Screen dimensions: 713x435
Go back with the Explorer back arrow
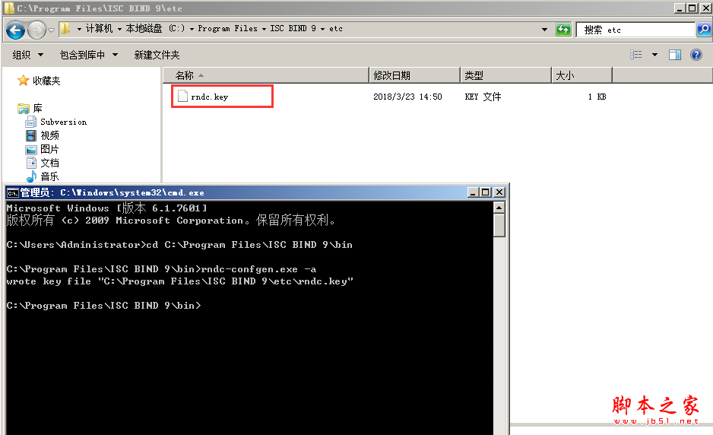coord(15,30)
